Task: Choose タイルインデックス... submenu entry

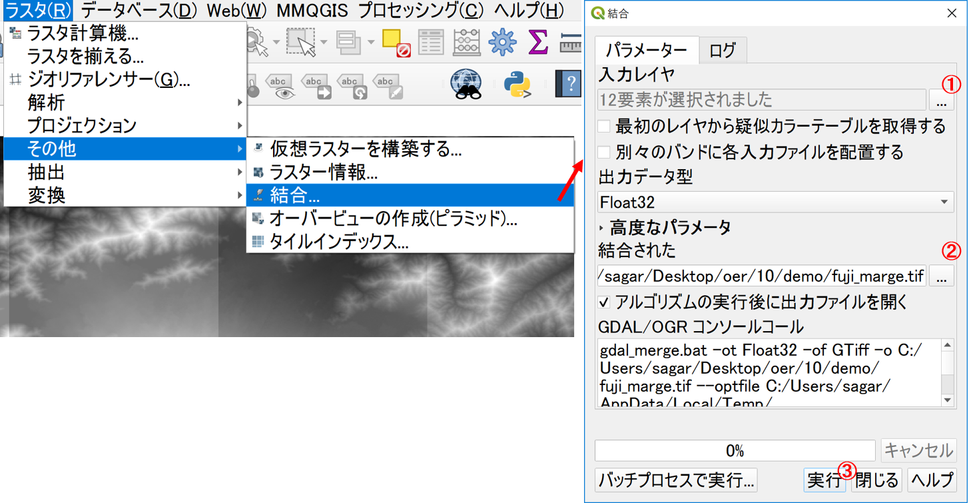Action: pos(410,242)
